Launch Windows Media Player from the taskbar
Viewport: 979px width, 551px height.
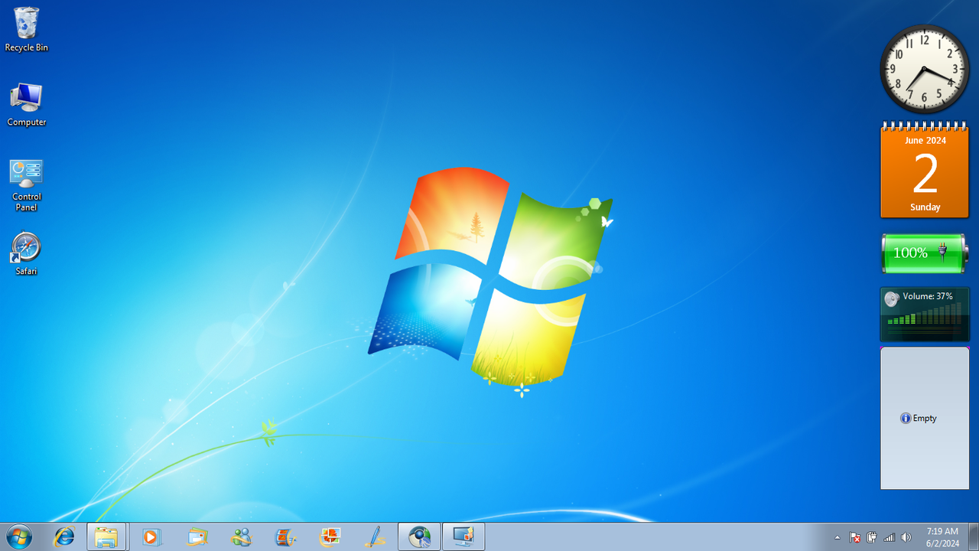(x=151, y=537)
